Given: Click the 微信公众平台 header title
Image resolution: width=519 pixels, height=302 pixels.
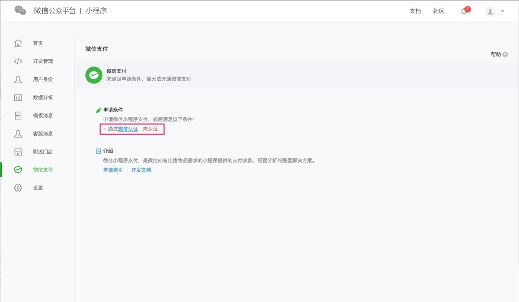Looking at the screenshot, I should tap(54, 11).
